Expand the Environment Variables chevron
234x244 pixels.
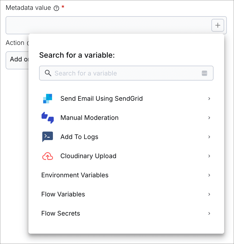click(209, 175)
